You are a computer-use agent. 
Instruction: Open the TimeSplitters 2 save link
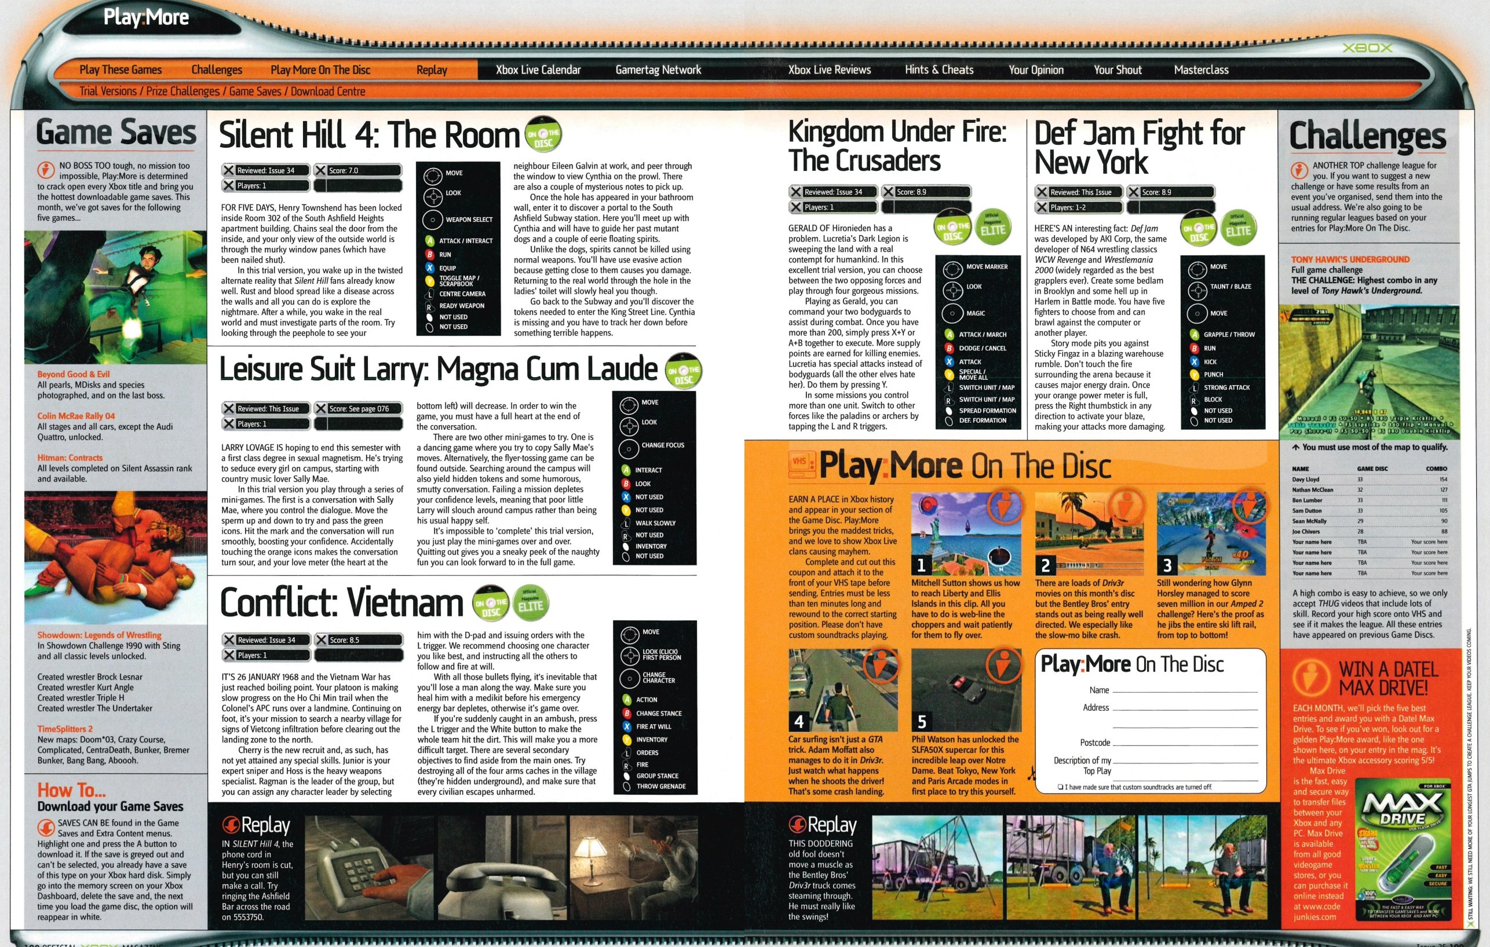[64, 729]
